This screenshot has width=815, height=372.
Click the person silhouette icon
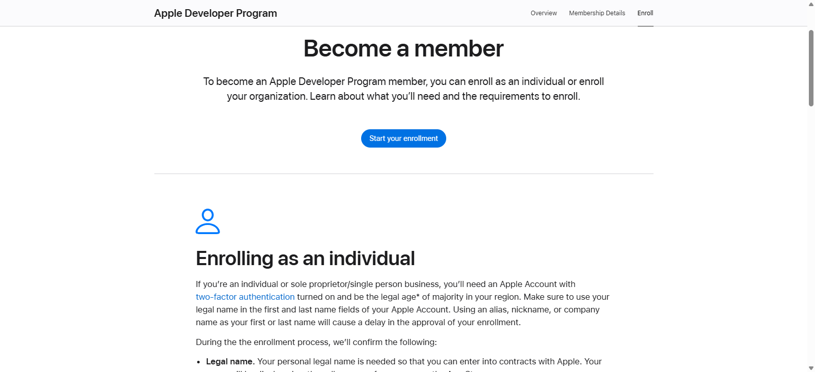pos(207,221)
